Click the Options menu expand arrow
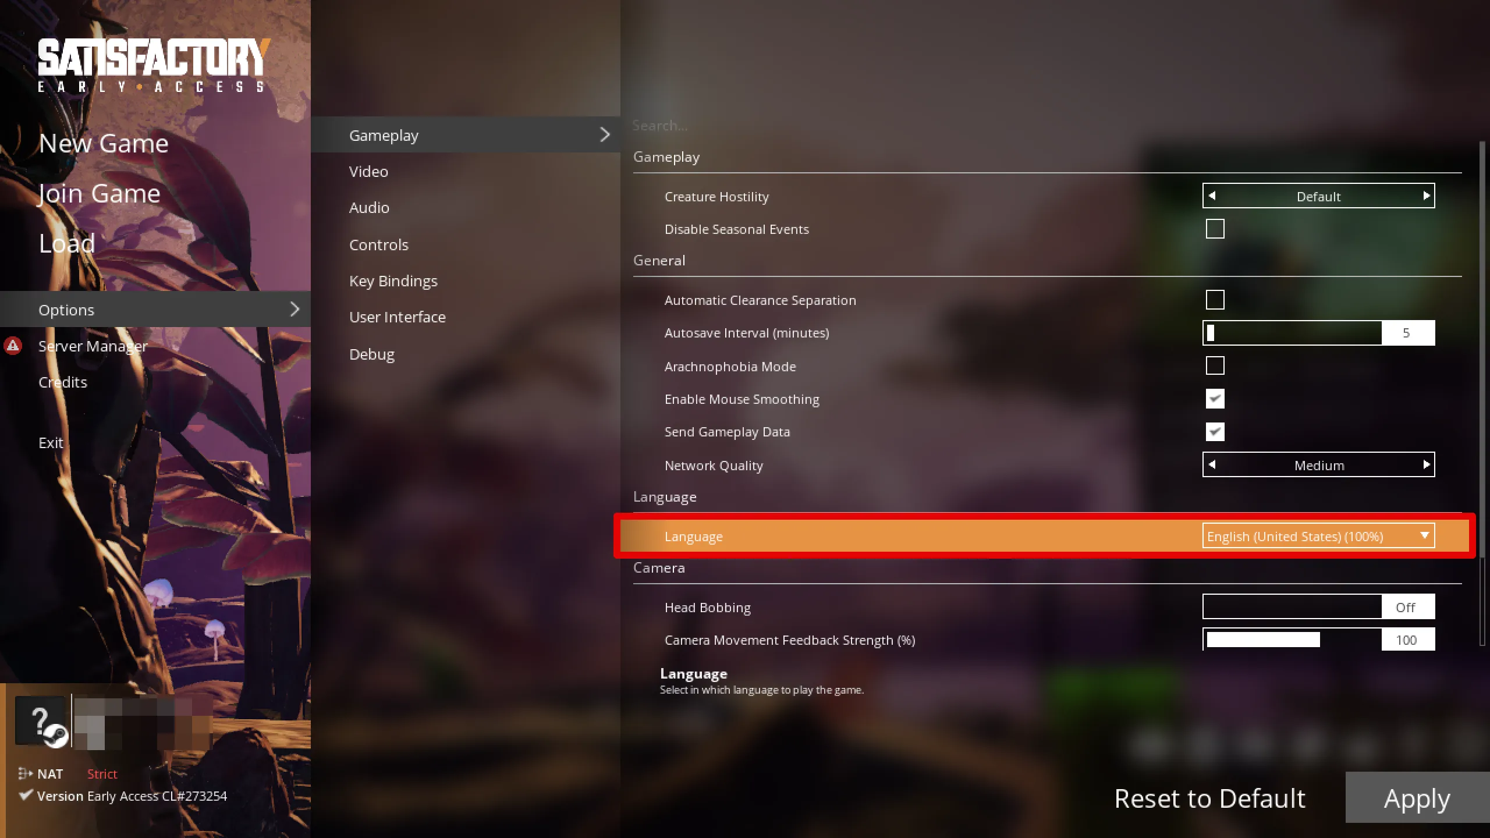 295,309
